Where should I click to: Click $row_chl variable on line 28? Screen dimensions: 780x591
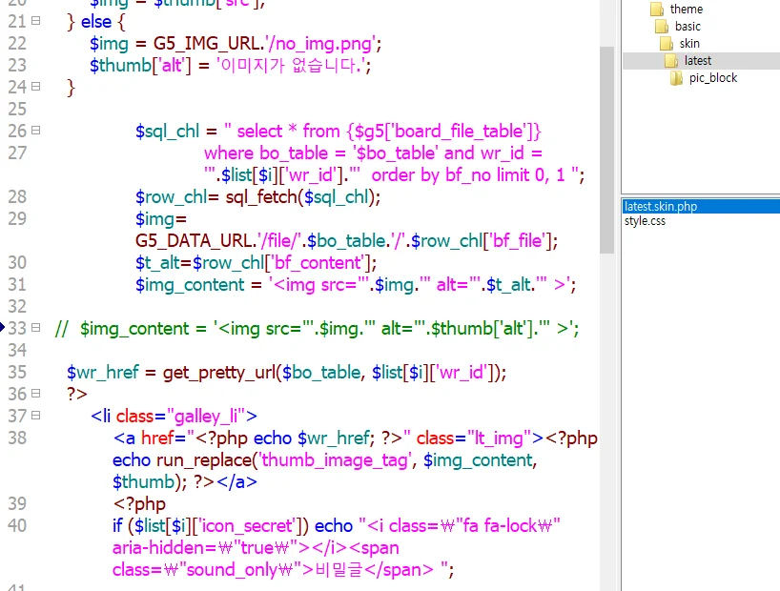click(171, 197)
